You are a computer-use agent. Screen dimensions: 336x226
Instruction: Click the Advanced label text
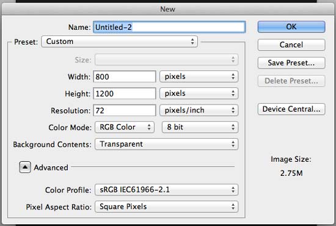tap(51, 167)
